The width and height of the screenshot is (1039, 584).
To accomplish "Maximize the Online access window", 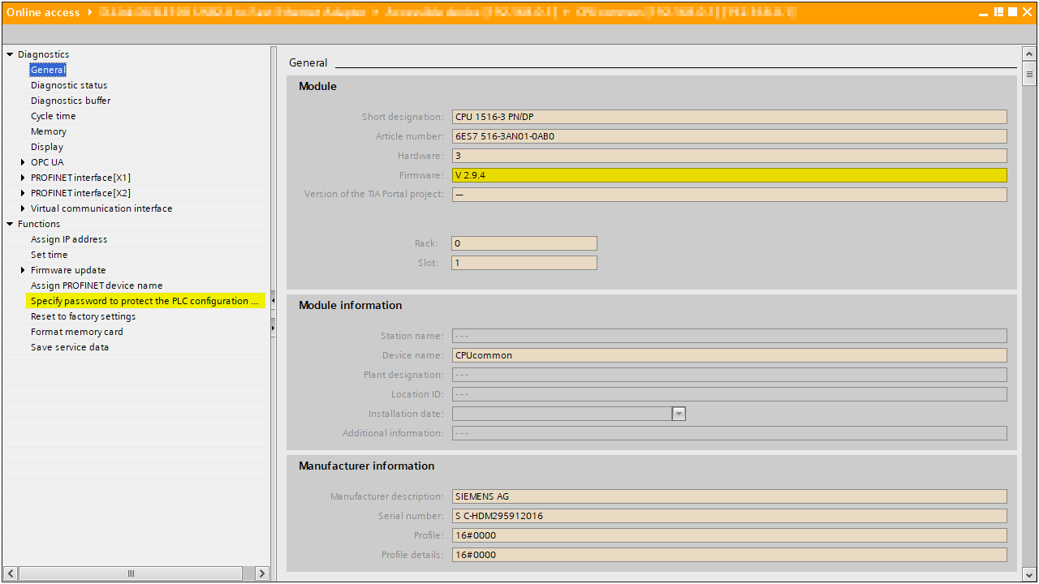I will click(1013, 12).
